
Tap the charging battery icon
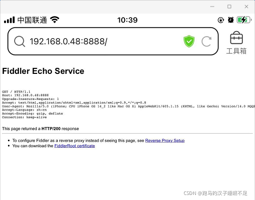coord(244,20)
